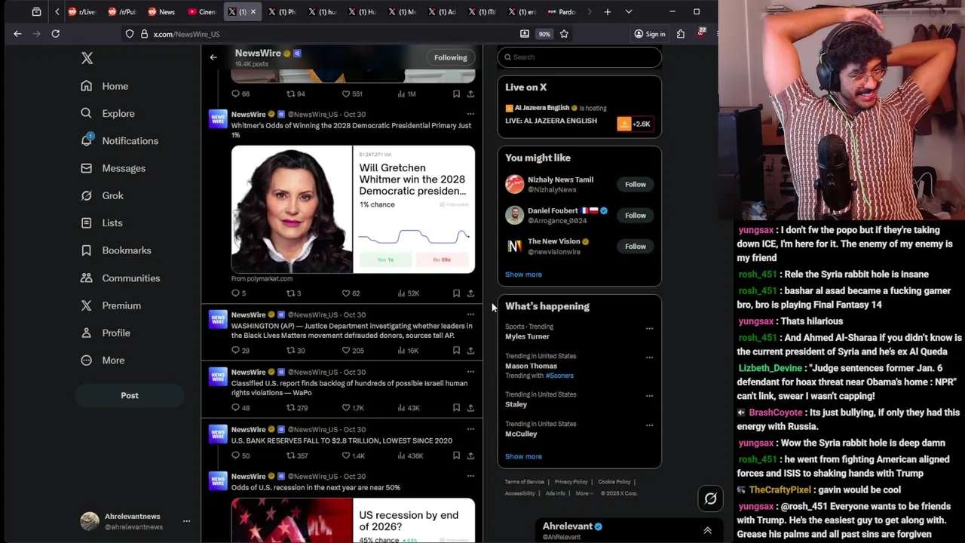965x543 pixels.
Task: Open Notifications in sidebar
Action: pyautogui.click(x=119, y=141)
